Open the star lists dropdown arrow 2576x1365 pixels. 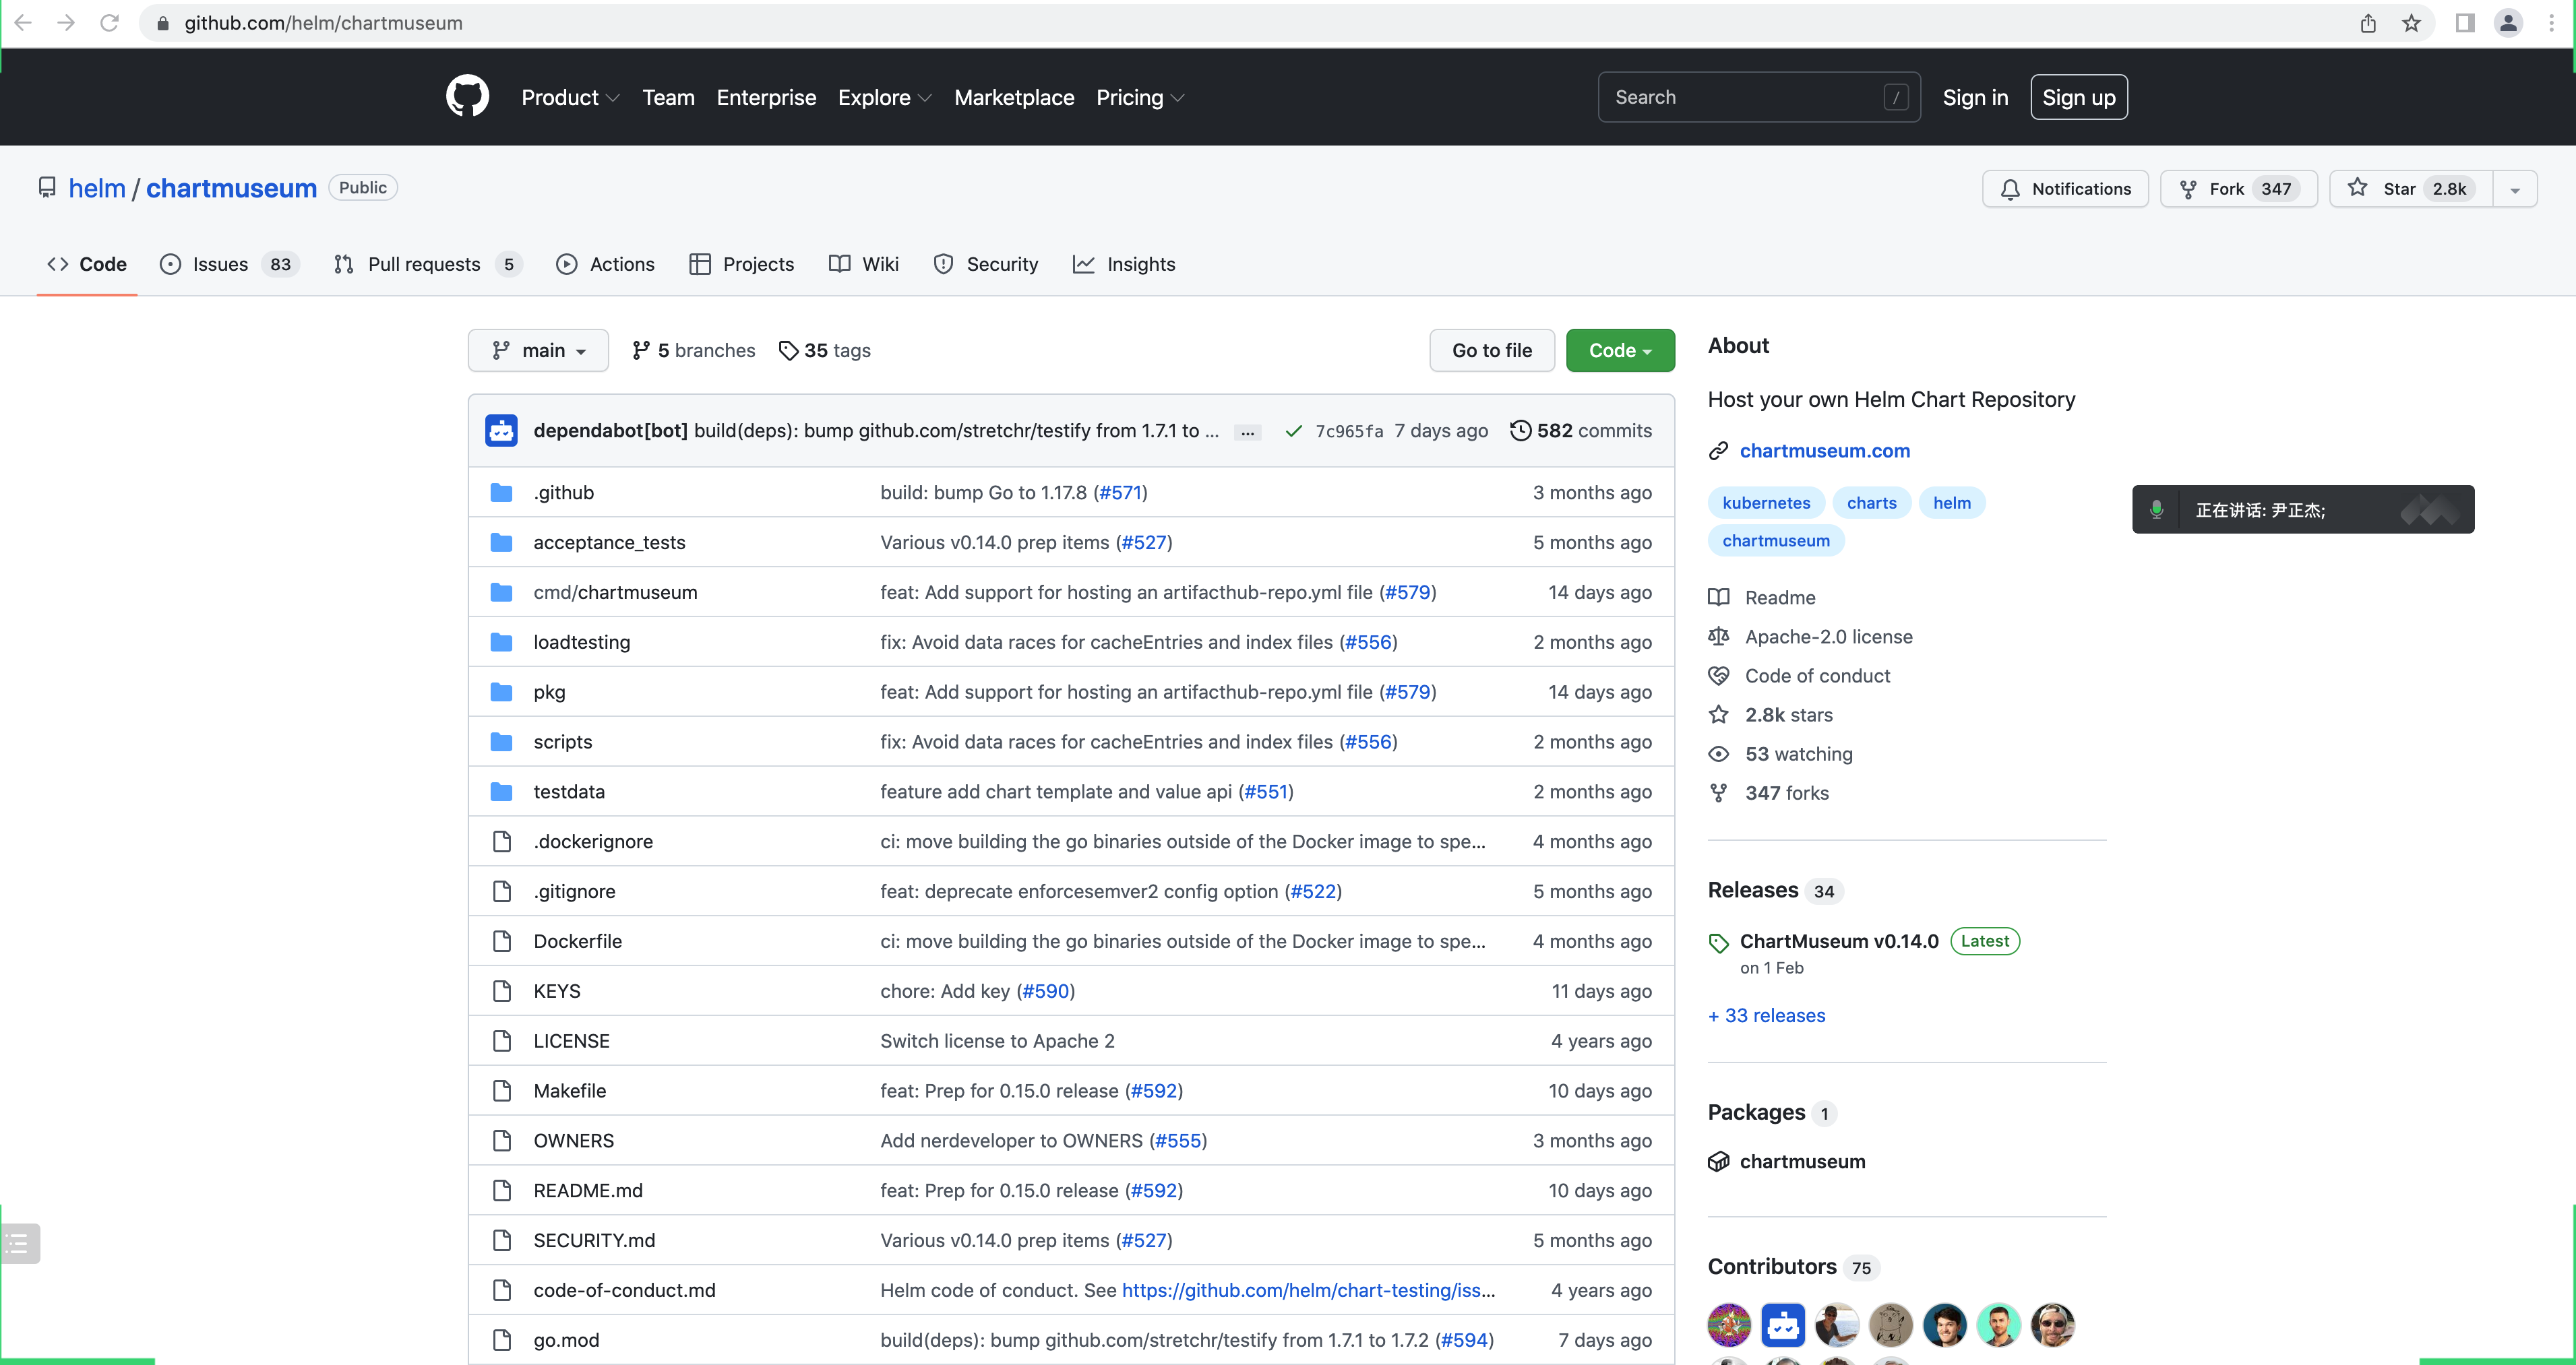[2515, 190]
